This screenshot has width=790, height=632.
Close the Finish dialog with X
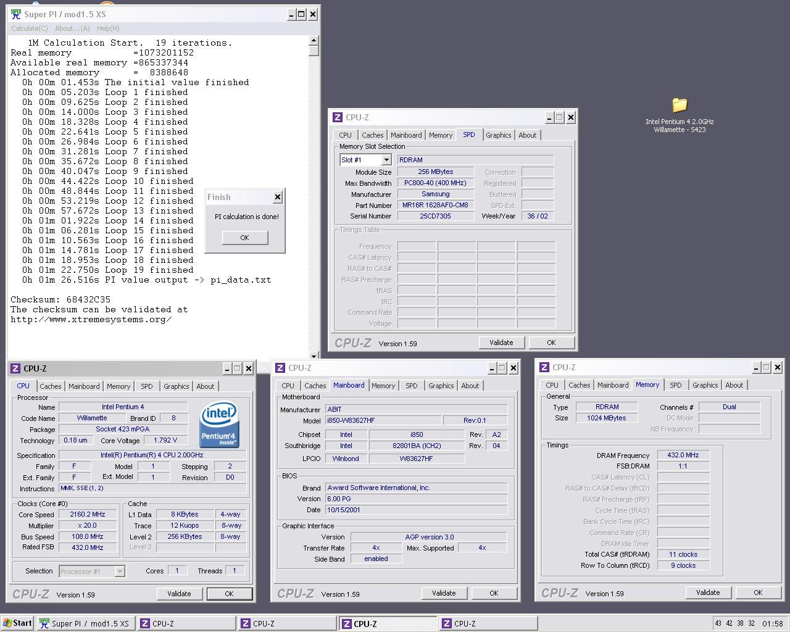278,197
